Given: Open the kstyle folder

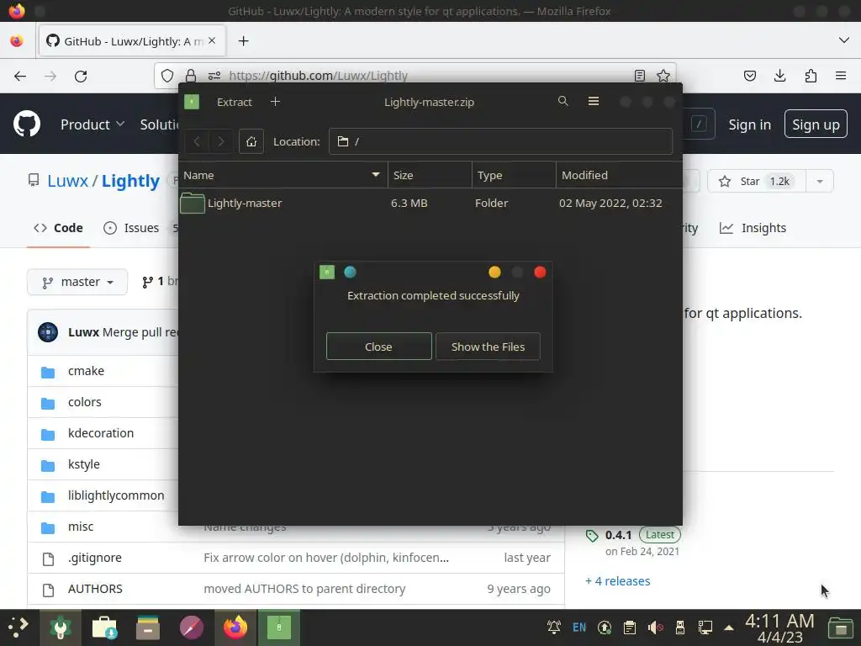Looking at the screenshot, I should 83,464.
